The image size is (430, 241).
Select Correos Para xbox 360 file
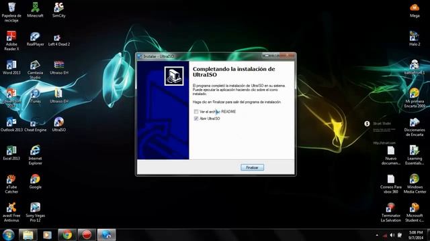coord(391,184)
